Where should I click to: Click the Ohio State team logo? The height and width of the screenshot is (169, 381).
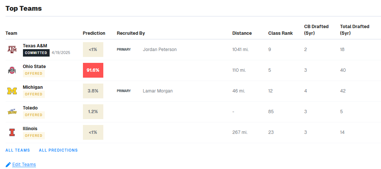click(12, 70)
